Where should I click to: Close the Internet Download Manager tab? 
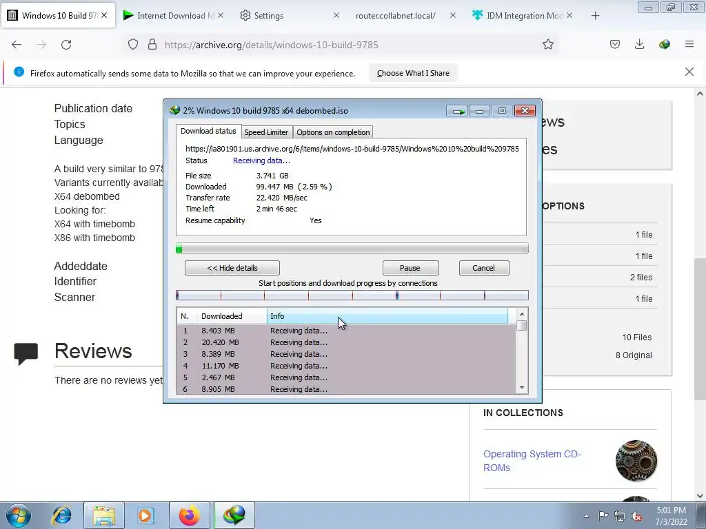221,15
